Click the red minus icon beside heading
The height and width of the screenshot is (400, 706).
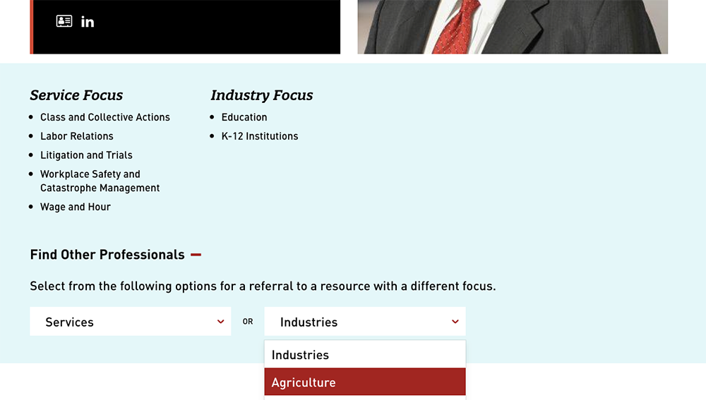point(196,255)
